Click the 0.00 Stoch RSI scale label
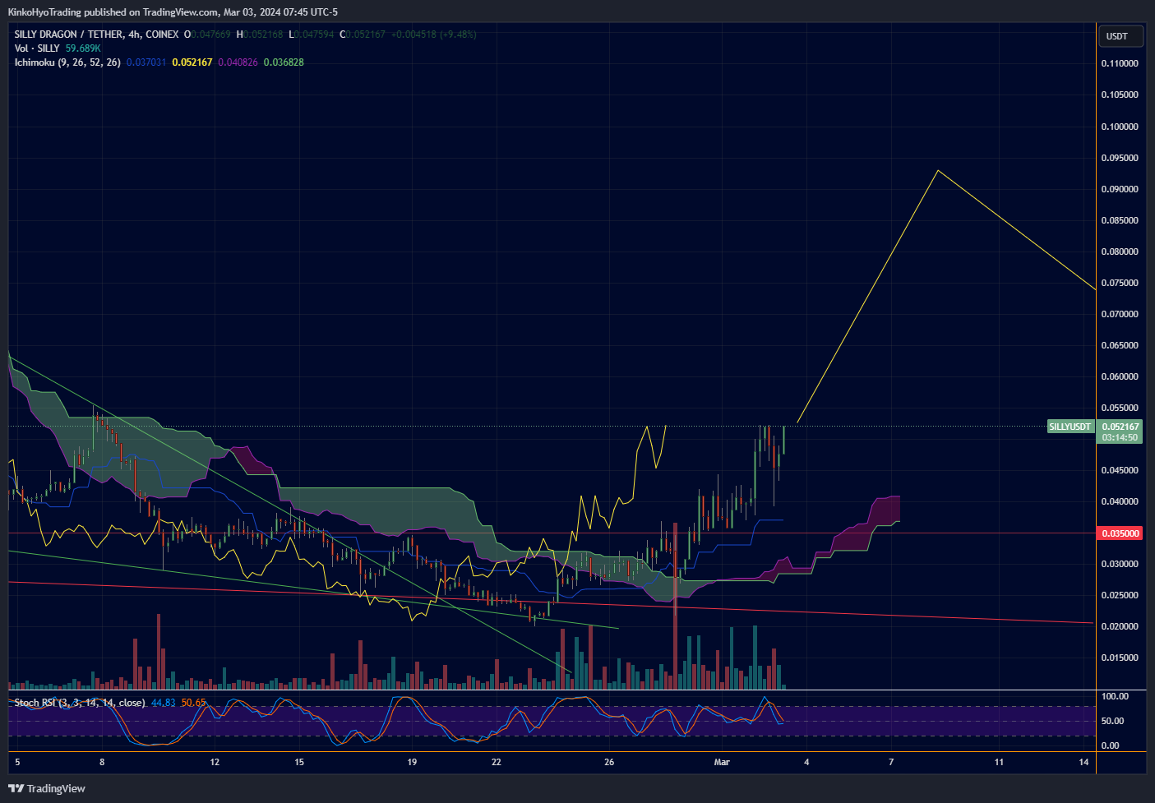1155x803 pixels. tap(1110, 745)
